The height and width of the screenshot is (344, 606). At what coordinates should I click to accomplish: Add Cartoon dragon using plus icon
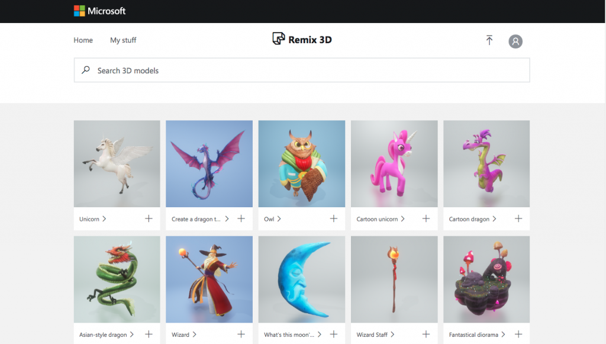(518, 218)
